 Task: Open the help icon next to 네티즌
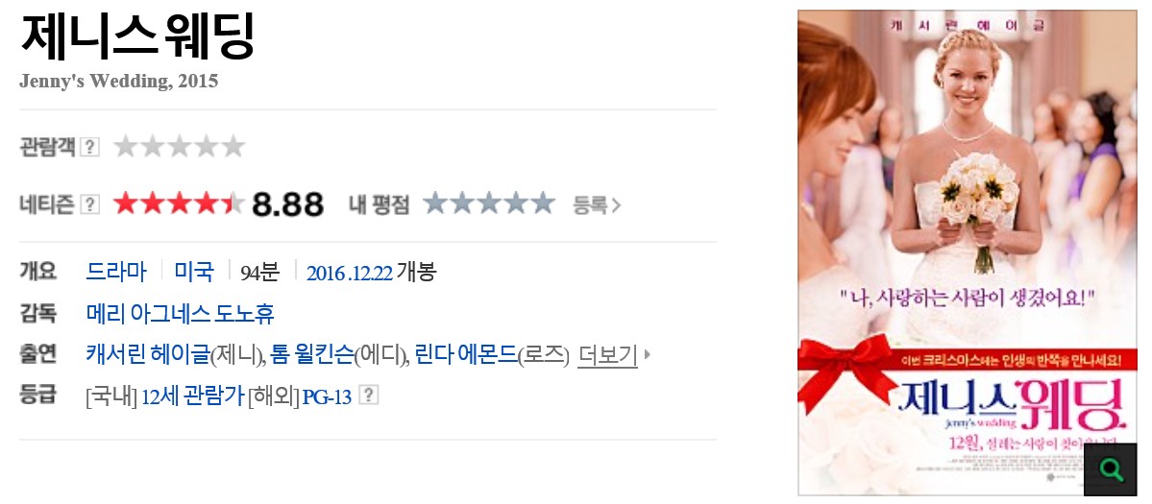click(89, 204)
